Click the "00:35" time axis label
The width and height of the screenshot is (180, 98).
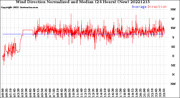tap(7, 93)
